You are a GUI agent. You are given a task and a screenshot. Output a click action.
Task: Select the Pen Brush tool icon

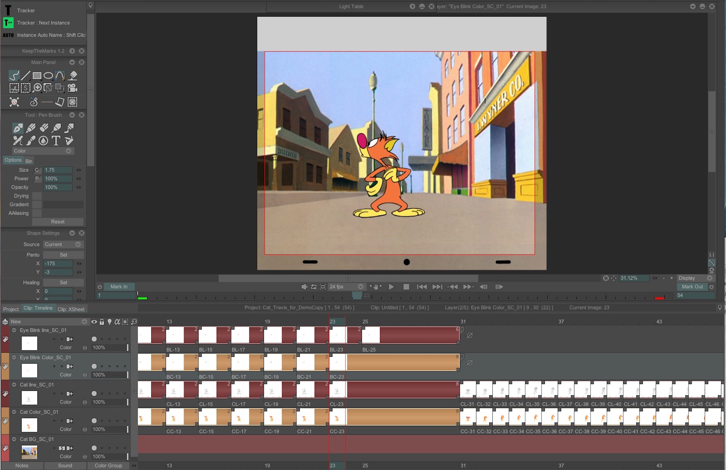click(18, 128)
